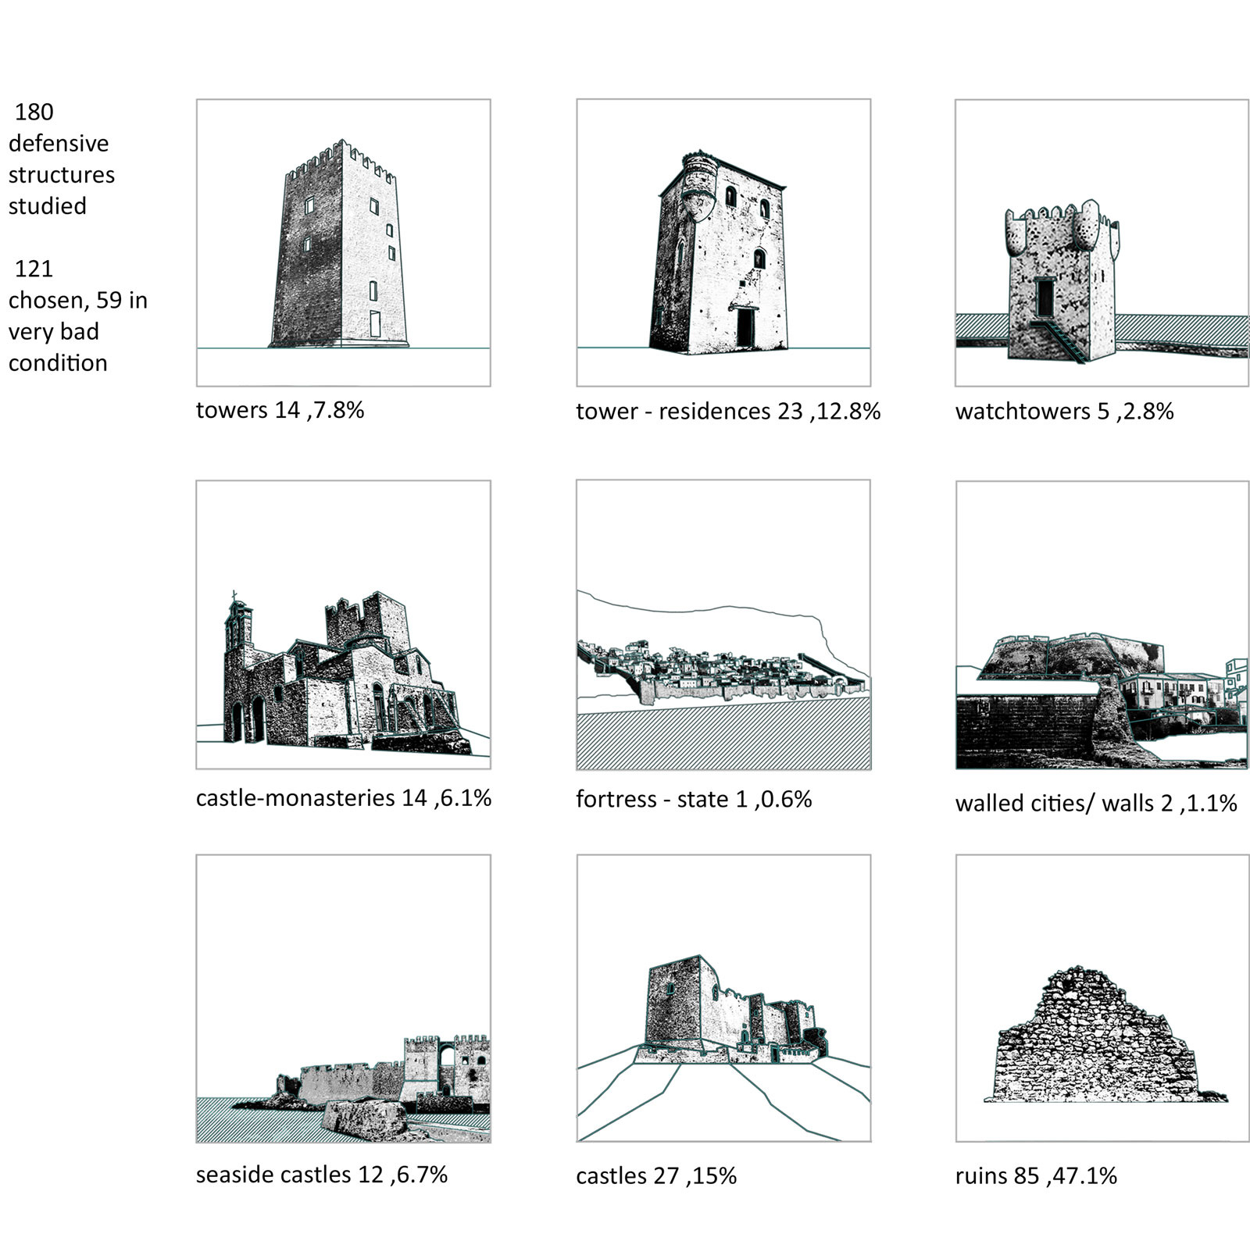Select the caption 'castles 27 ,15%'

click(656, 1175)
